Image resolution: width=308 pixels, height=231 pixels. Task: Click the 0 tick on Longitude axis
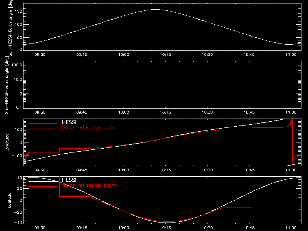tap(21, 142)
